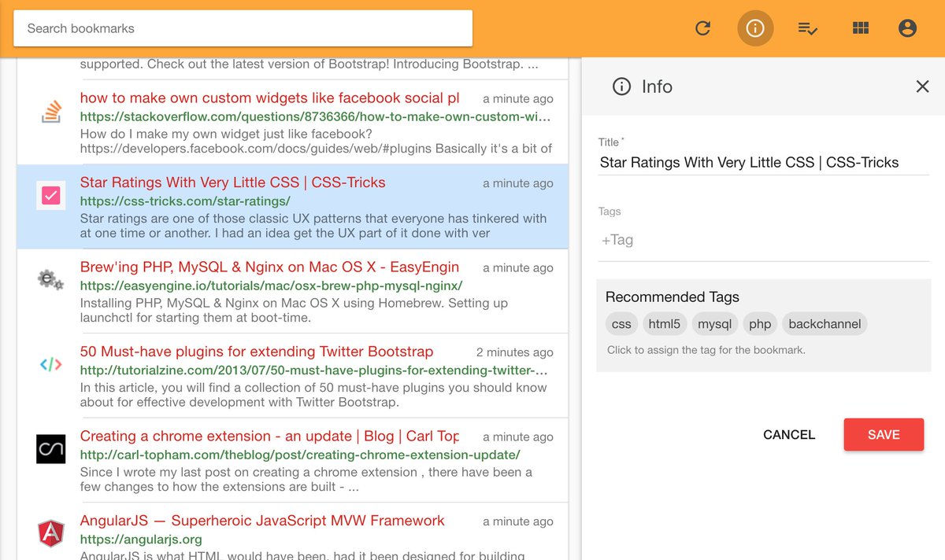This screenshot has width=945, height=560.
Task: Click '2 minutes ago' timestamp
Action: coord(515,352)
